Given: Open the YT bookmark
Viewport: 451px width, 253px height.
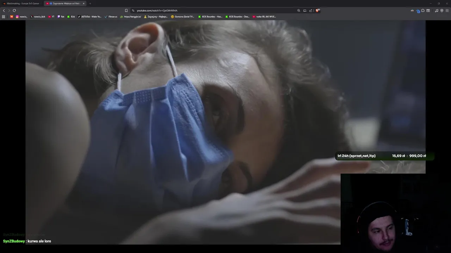Looking at the screenshot, I should pos(51,17).
